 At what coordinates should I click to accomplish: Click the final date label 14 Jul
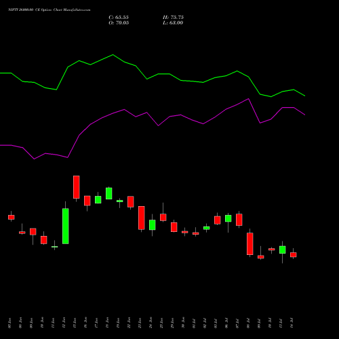[292, 323]
